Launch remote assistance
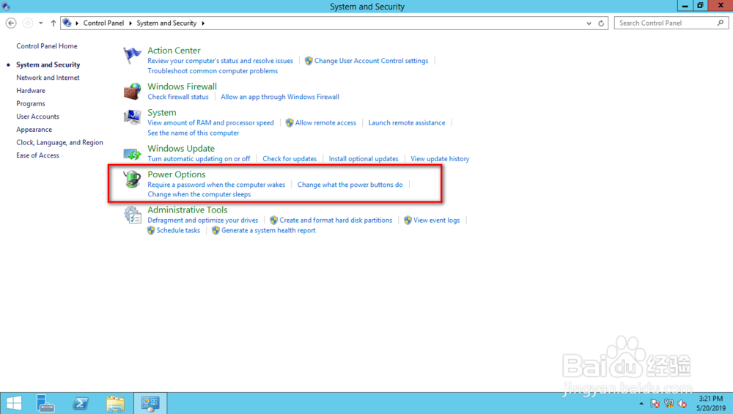This screenshot has height=414, width=733. pos(407,123)
